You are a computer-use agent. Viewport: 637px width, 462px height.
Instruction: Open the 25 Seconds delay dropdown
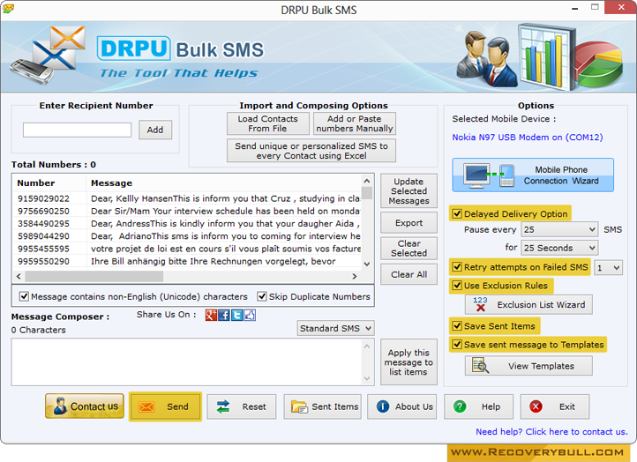[559, 248]
